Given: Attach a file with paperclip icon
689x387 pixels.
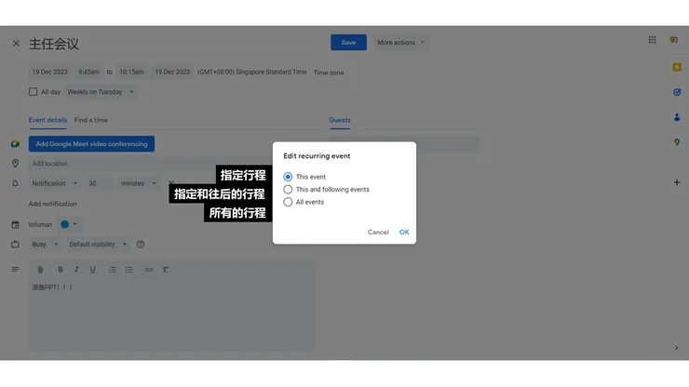Looking at the screenshot, I should coord(40,270).
